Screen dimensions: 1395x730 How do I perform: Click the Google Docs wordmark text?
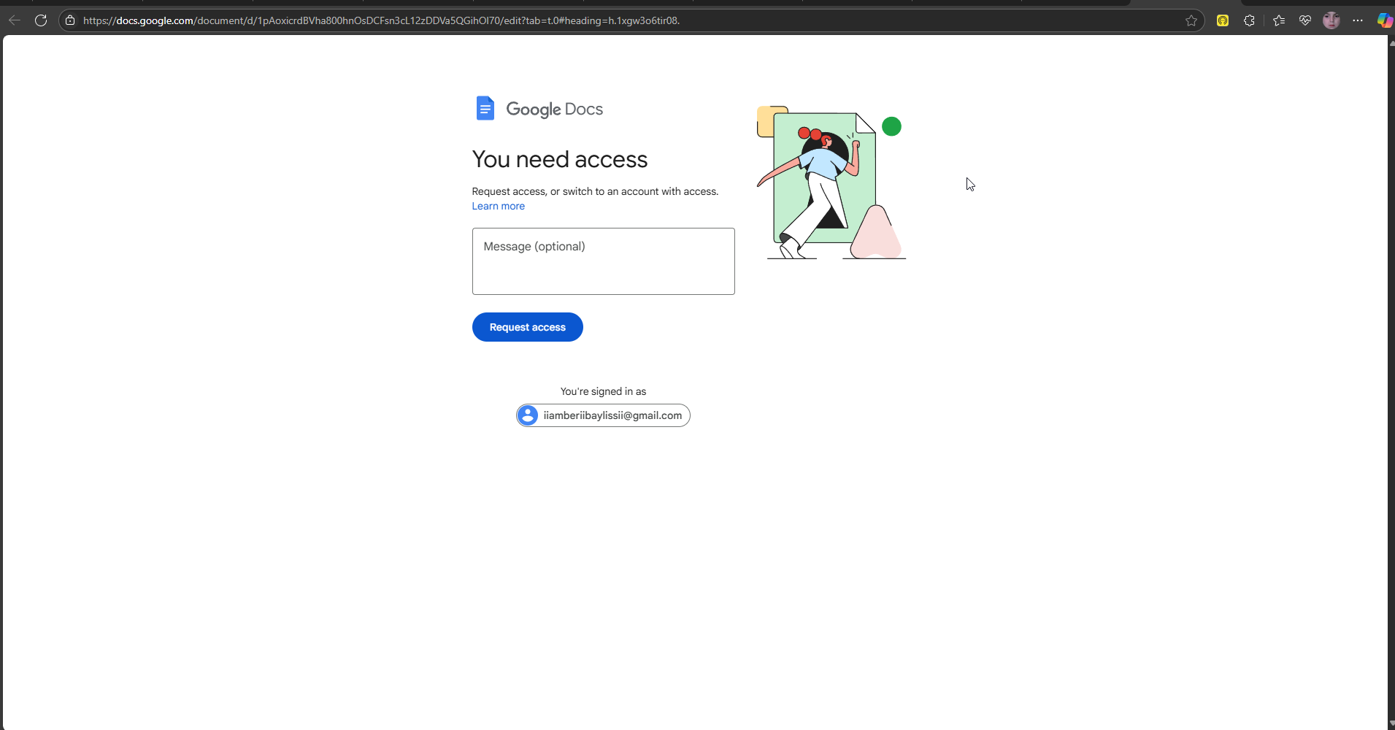[555, 109]
